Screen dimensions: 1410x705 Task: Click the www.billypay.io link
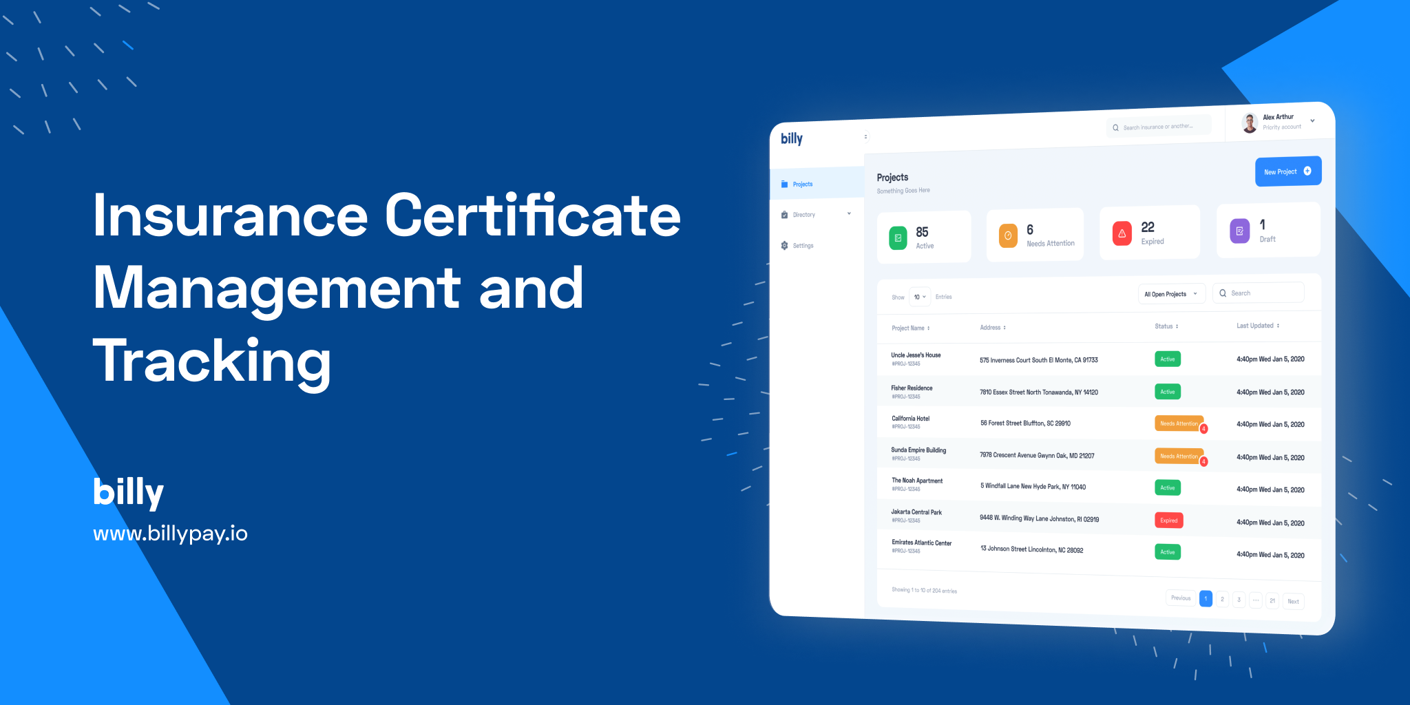pos(170,534)
